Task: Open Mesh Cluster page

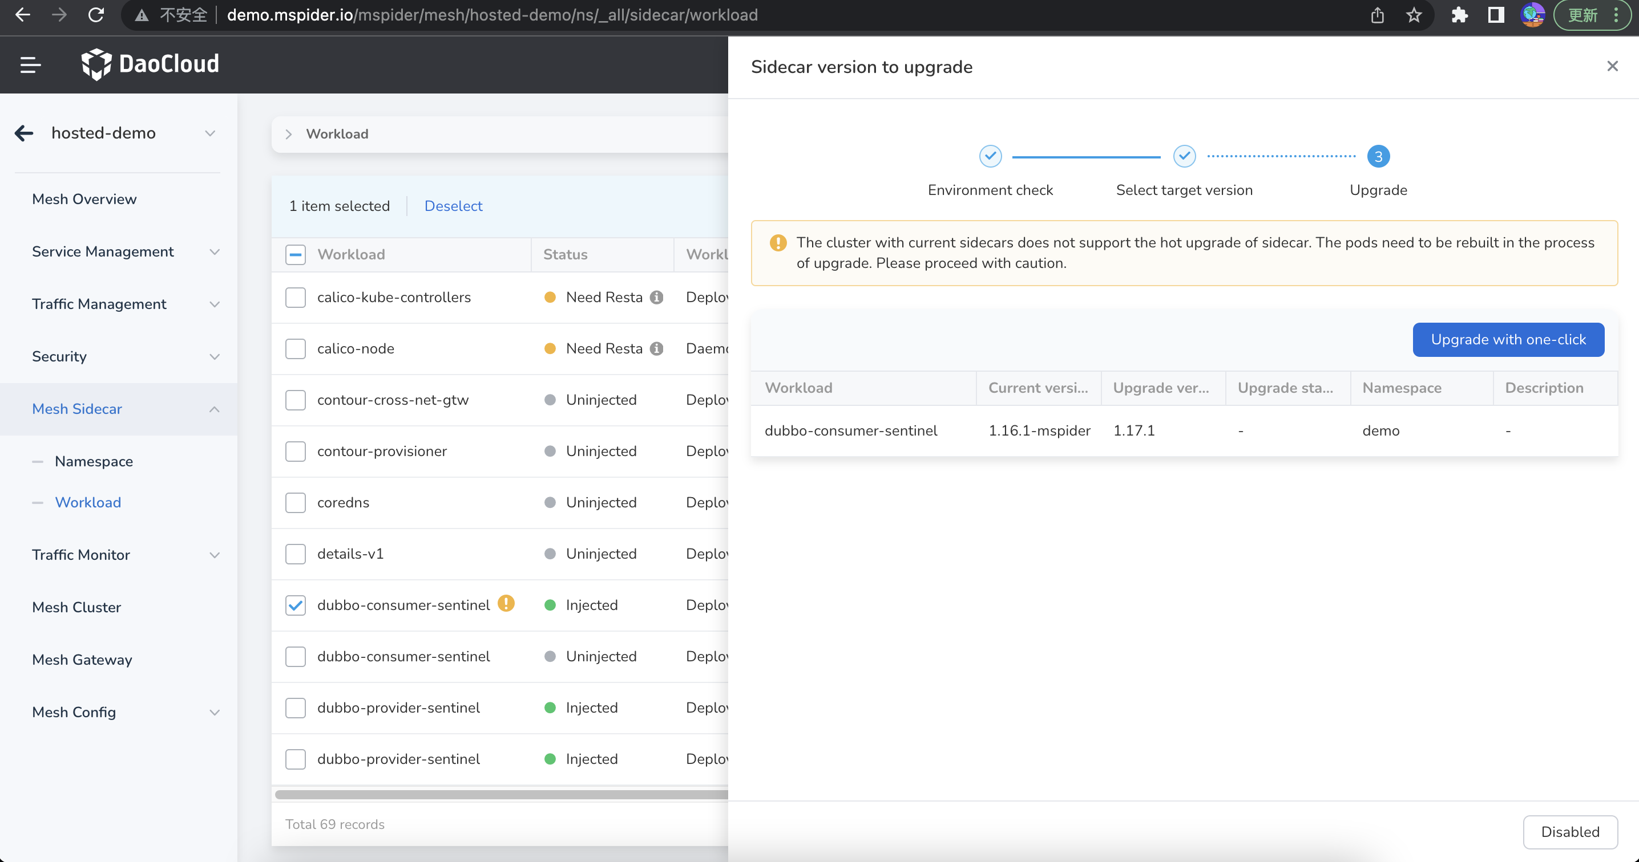Action: [76, 608]
